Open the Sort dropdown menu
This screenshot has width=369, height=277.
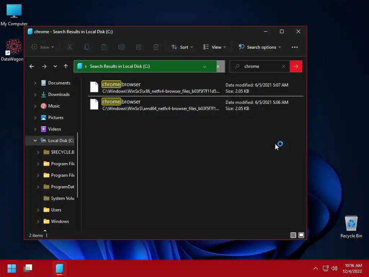(182, 47)
